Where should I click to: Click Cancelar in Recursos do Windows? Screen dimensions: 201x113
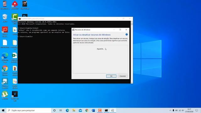click(x=123, y=76)
